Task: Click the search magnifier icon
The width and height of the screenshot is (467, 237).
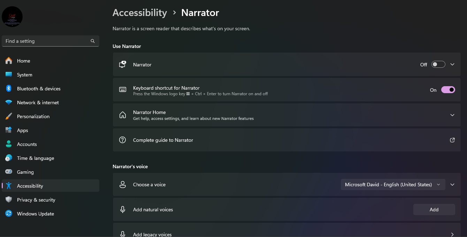Action: point(93,41)
